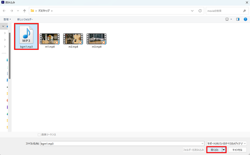This screenshot has height=155, width=250.
Task: Expand the arrow after デスクトップ in path
Action: tap(52, 11)
